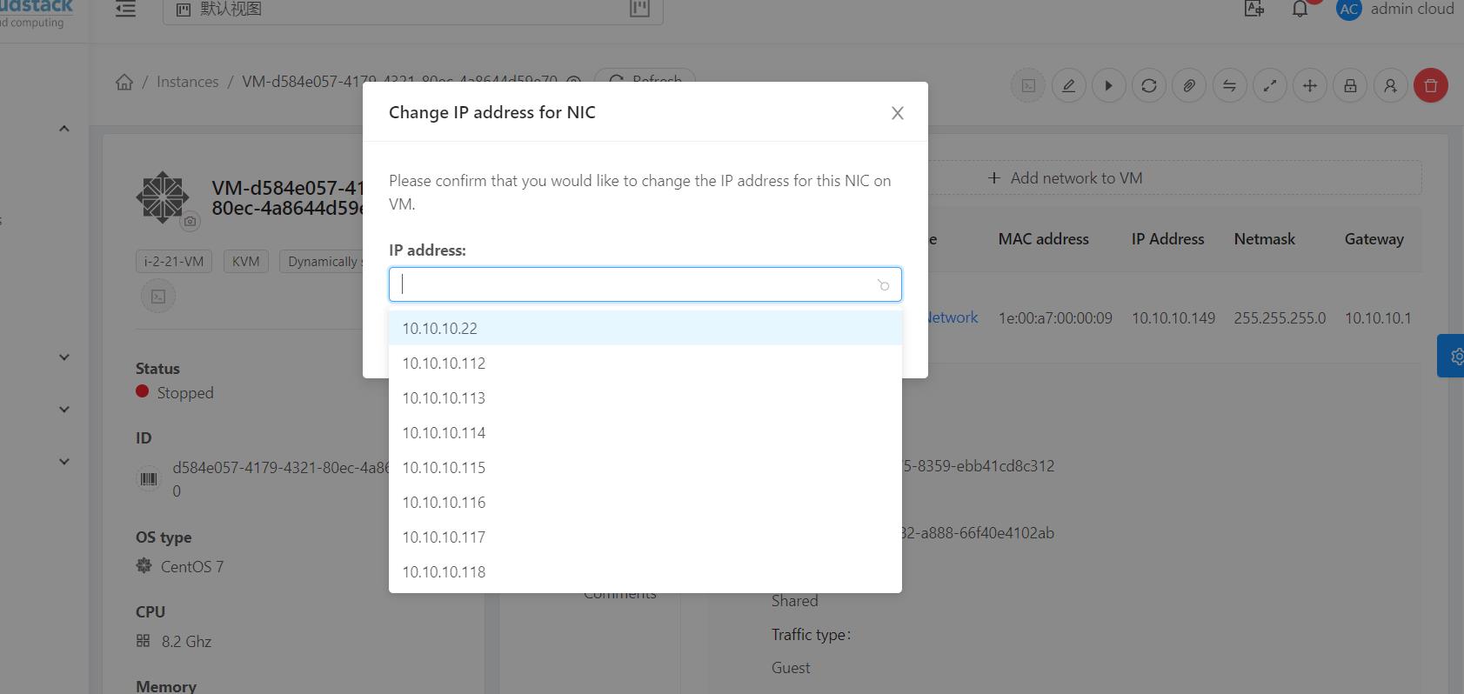The width and height of the screenshot is (1464, 694).
Task: Open Instances breadcrumb link
Action: click(187, 82)
